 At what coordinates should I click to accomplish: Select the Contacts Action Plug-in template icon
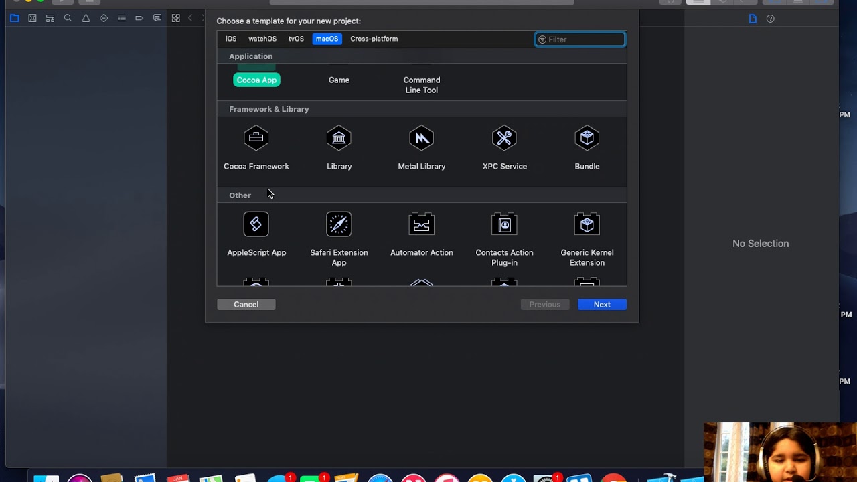pyautogui.click(x=504, y=224)
